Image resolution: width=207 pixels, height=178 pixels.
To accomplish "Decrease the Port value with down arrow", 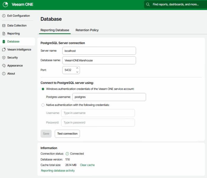I will (77, 72).
